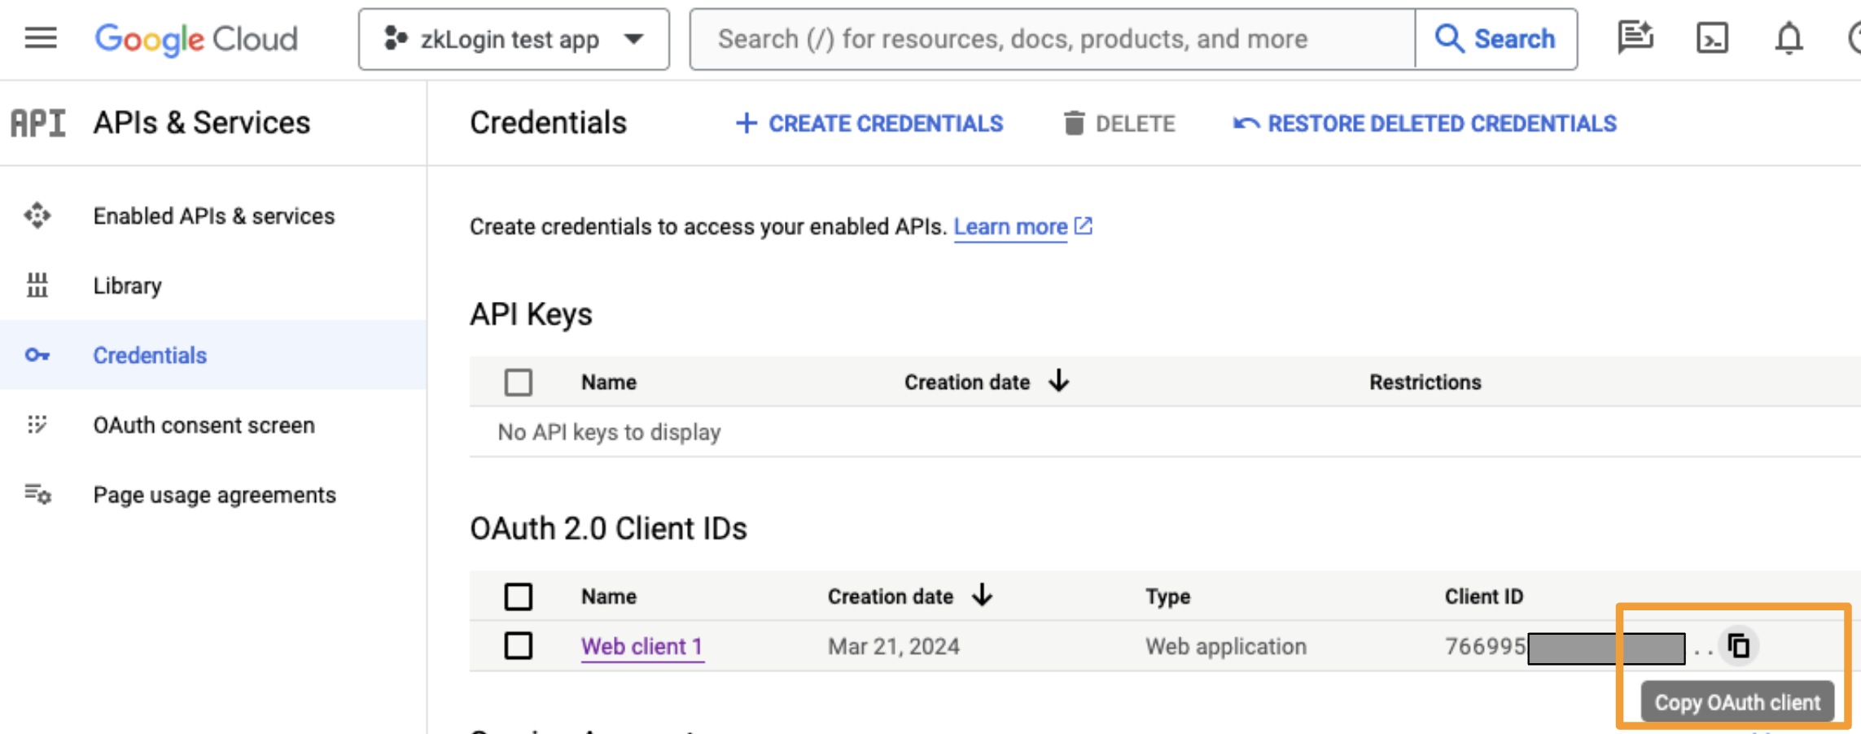Open the Learn more link

click(1010, 227)
